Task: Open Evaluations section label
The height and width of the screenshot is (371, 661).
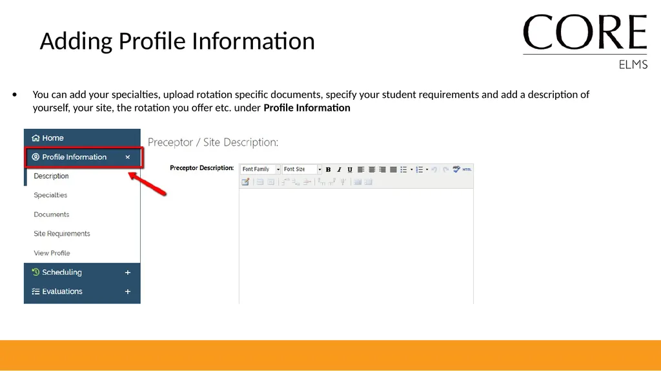Action: 62,292
